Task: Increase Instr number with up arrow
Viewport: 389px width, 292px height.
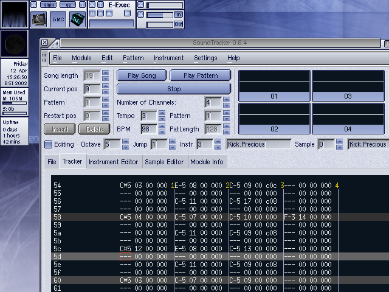Action: pyautogui.click(x=218, y=142)
